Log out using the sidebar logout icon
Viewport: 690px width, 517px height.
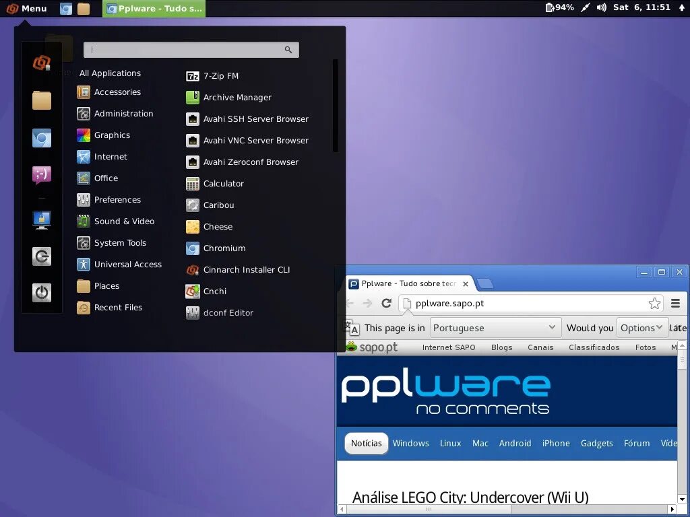pos(42,256)
